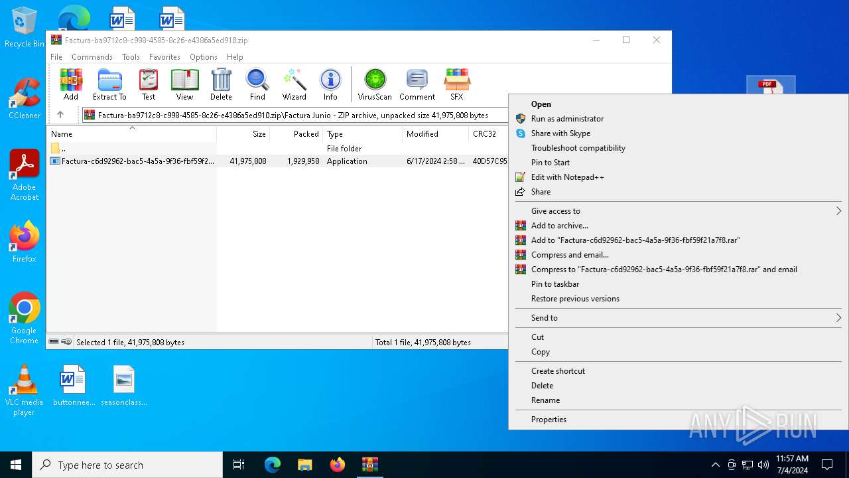Select Compress and email...
The image size is (849, 478).
(x=679, y=255)
